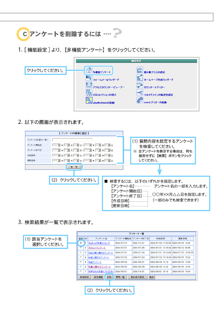The width and height of the screenshot is (224, 317).
Task: Select radio button for survey number 1
Action: 81,243
